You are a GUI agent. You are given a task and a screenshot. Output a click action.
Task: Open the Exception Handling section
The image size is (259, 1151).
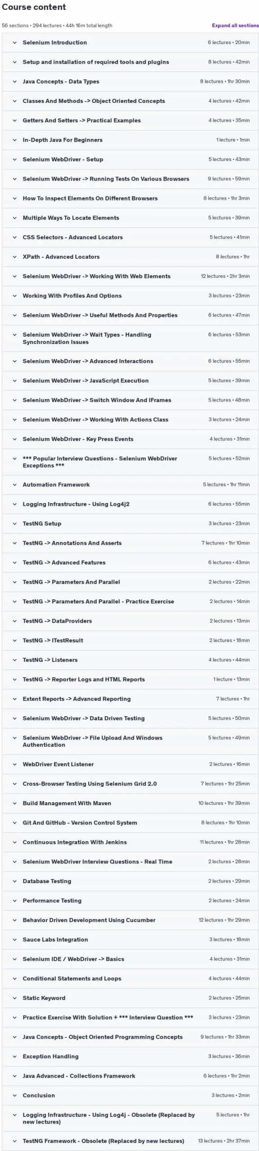[x=130, y=1057]
